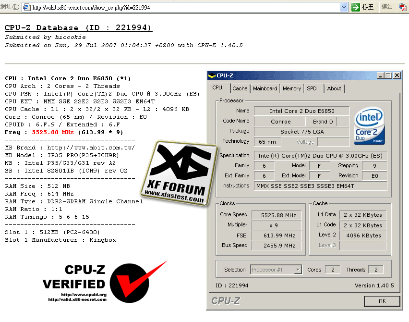Click the Multiplier value x 9
Viewport: 409px width, 322px height.
pyautogui.click(x=277, y=225)
